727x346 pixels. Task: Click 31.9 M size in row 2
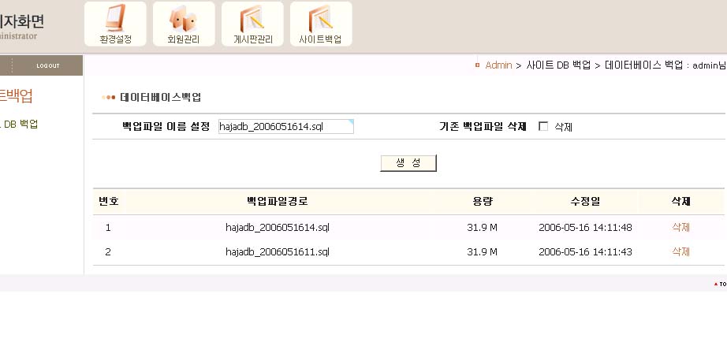[483, 252]
